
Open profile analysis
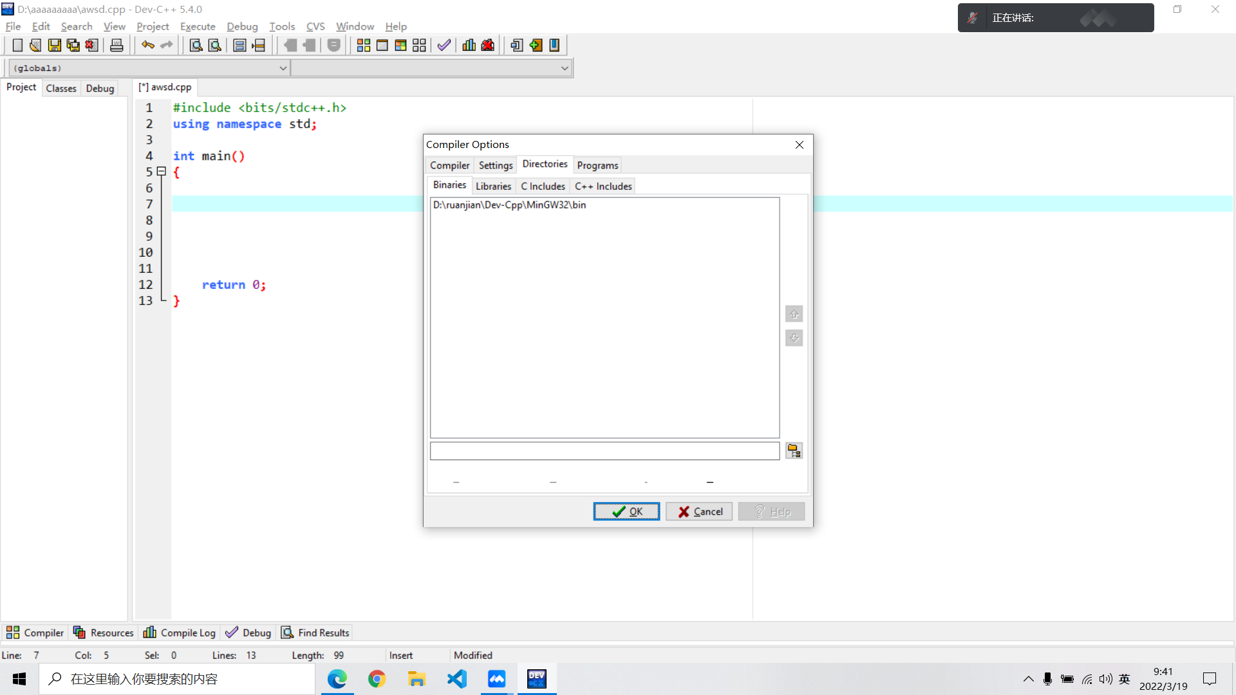point(468,45)
